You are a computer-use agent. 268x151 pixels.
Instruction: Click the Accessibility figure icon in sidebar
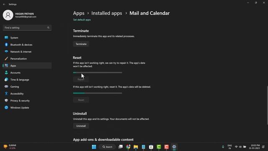click(x=6, y=94)
